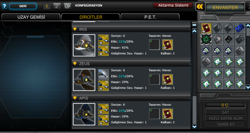Collapse the ZEUS drone section
The height and width of the screenshot is (133, 250).
pyautogui.click(x=75, y=64)
